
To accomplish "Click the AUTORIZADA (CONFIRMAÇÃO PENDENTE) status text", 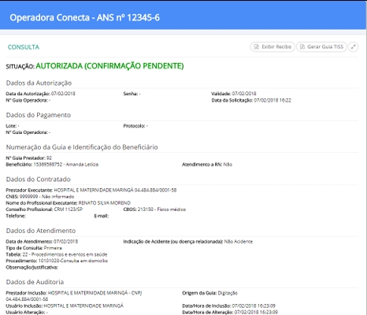I will coord(109,66).
